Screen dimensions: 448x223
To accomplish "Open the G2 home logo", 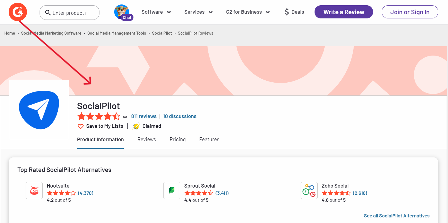I will point(18,12).
